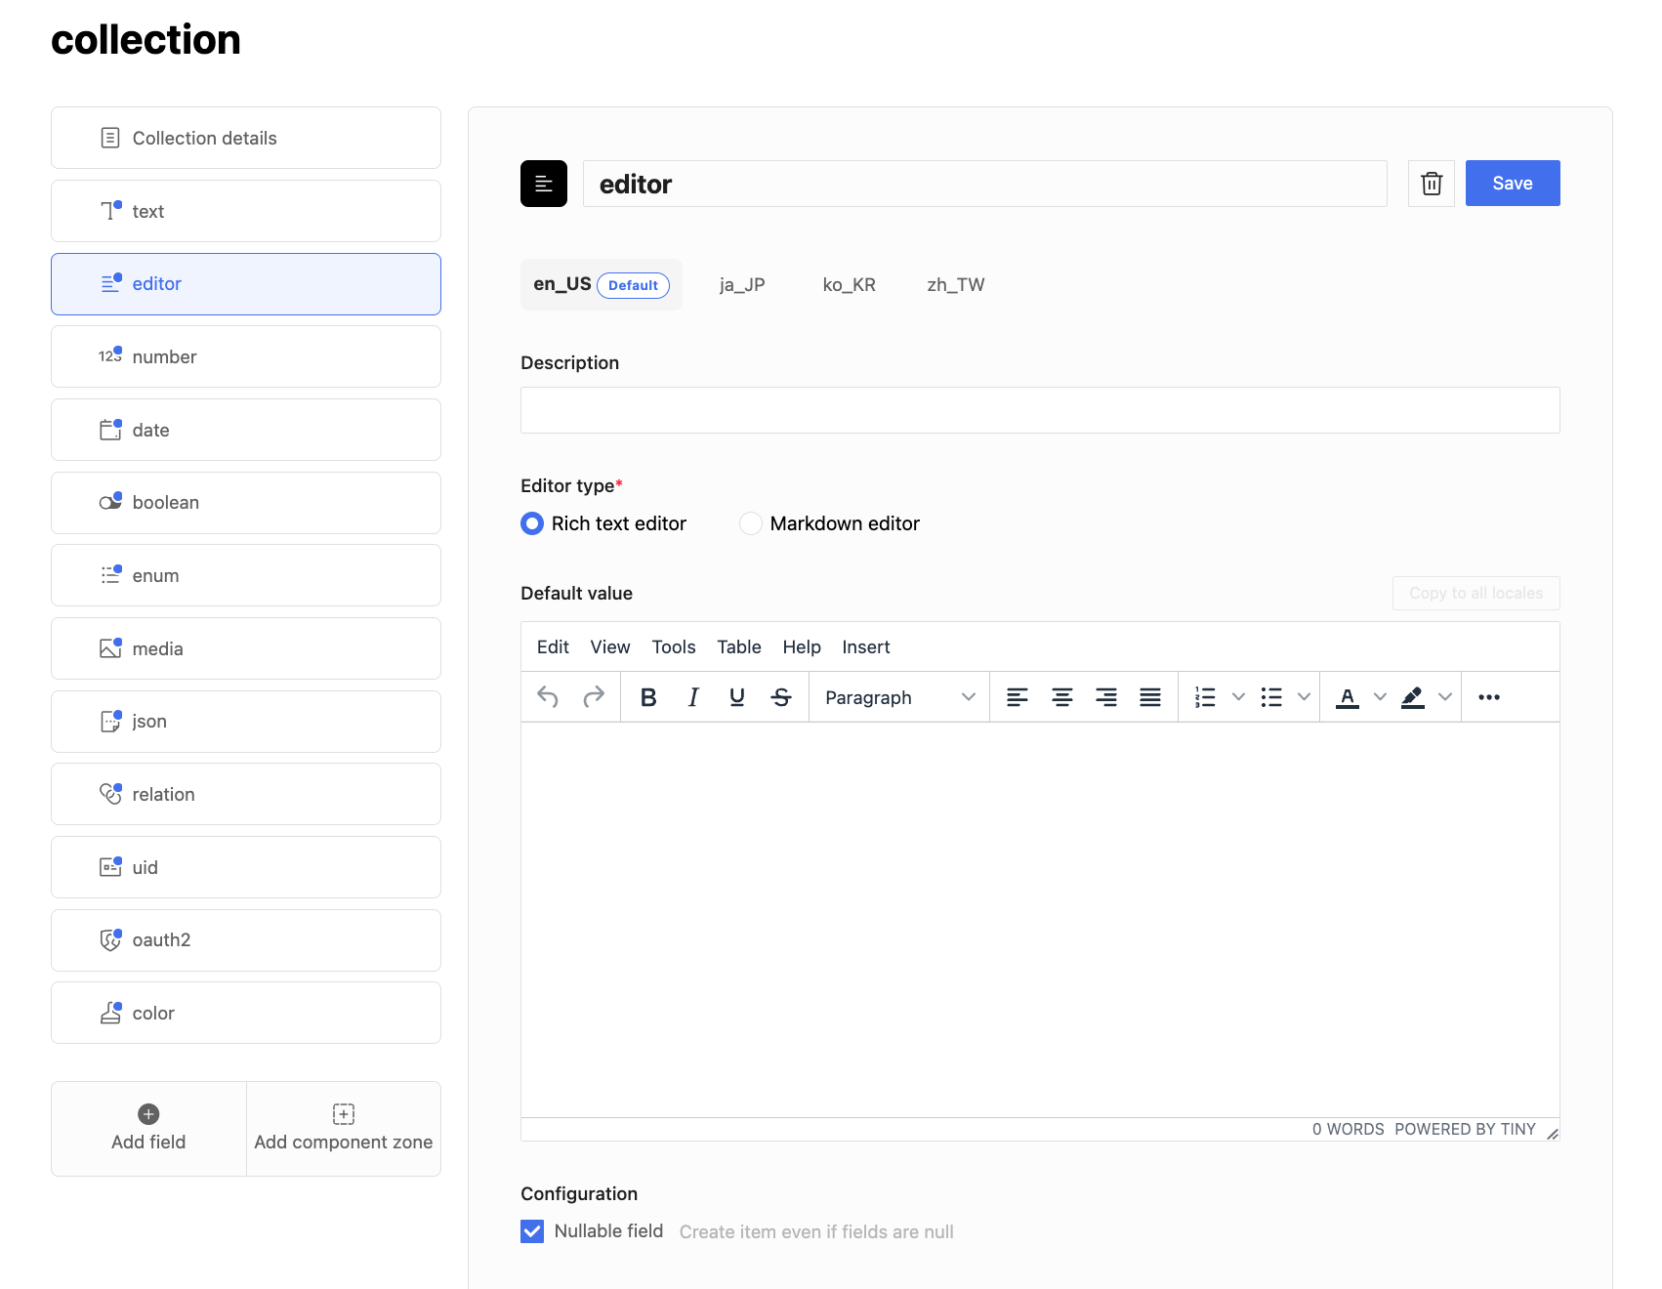Center align text

[1062, 697]
